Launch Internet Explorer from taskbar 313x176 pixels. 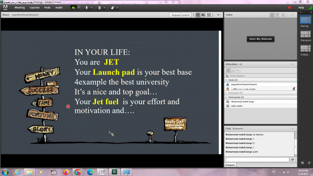click(17, 172)
